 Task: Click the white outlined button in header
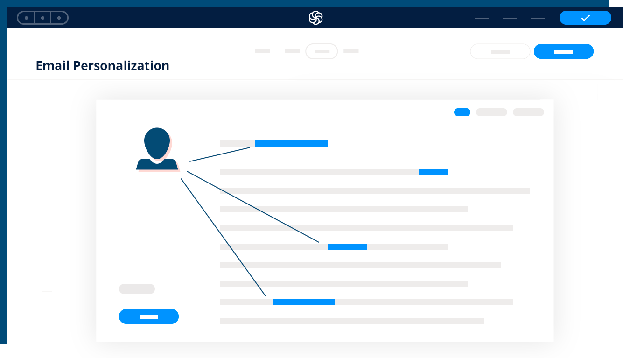[500, 51]
